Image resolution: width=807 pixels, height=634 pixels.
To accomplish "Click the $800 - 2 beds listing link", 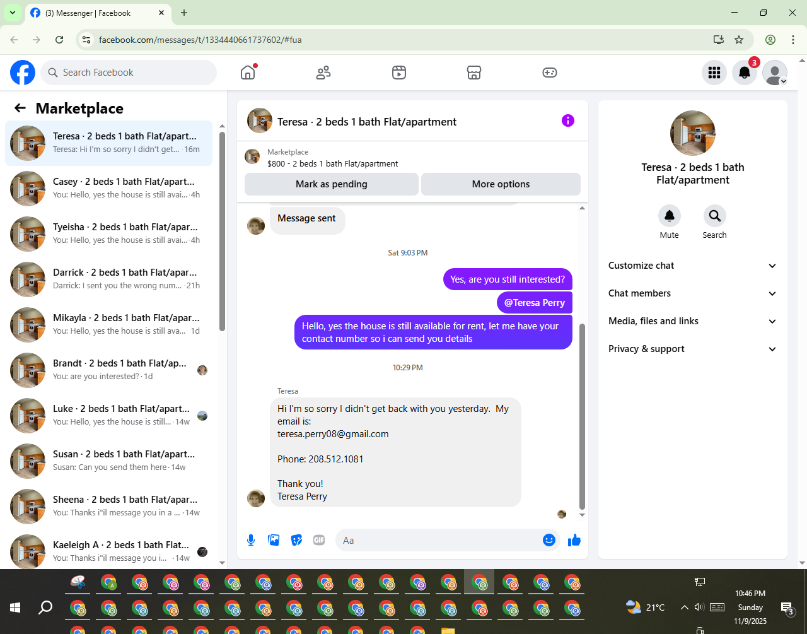I will (333, 164).
